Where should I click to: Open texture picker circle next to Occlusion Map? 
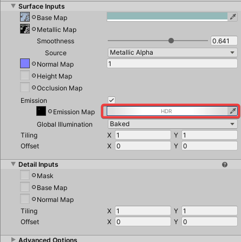(34, 88)
